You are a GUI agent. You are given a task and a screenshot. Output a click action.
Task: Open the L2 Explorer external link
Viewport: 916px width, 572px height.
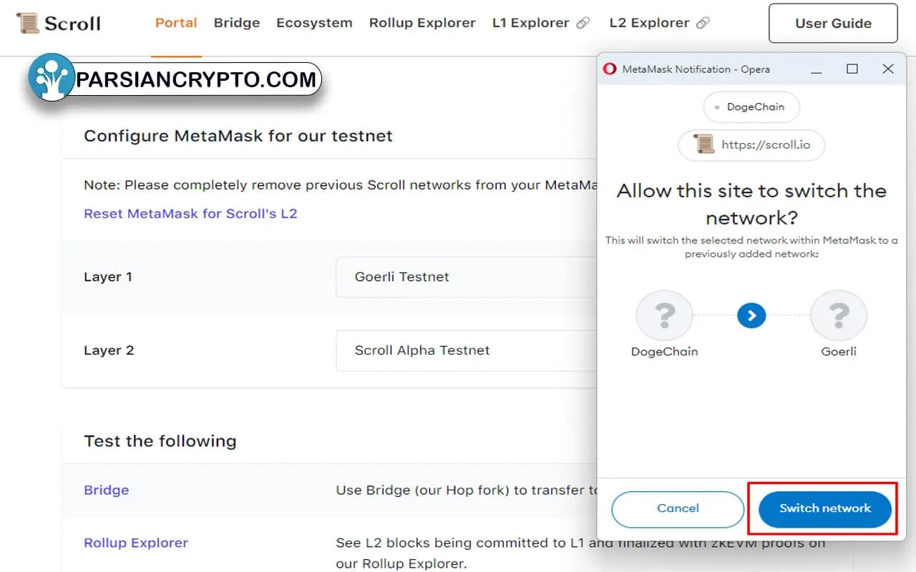659,23
